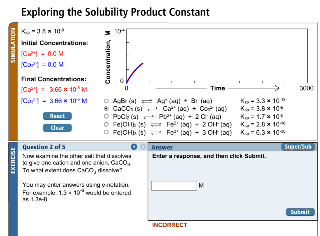This screenshot has width=320, height=236.
Task: Navigate to the previous question arrow
Action: click(x=134, y=147)
